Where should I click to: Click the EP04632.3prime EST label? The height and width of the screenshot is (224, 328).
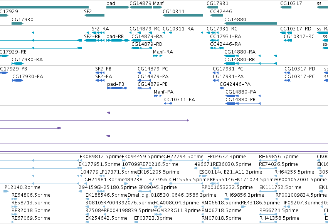pyautogui.click(x=227, y=157)
